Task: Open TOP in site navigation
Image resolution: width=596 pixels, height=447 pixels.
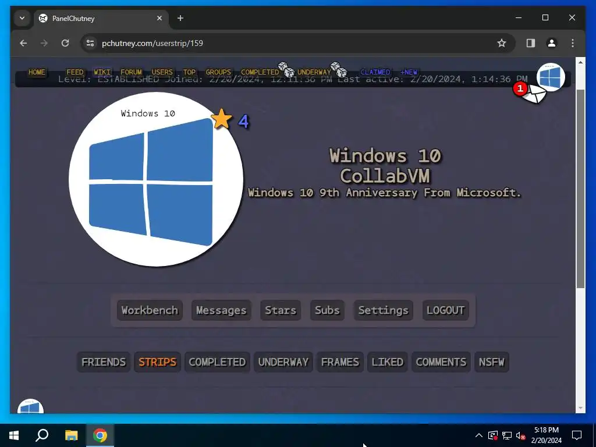Action: (x=189, y=72)
